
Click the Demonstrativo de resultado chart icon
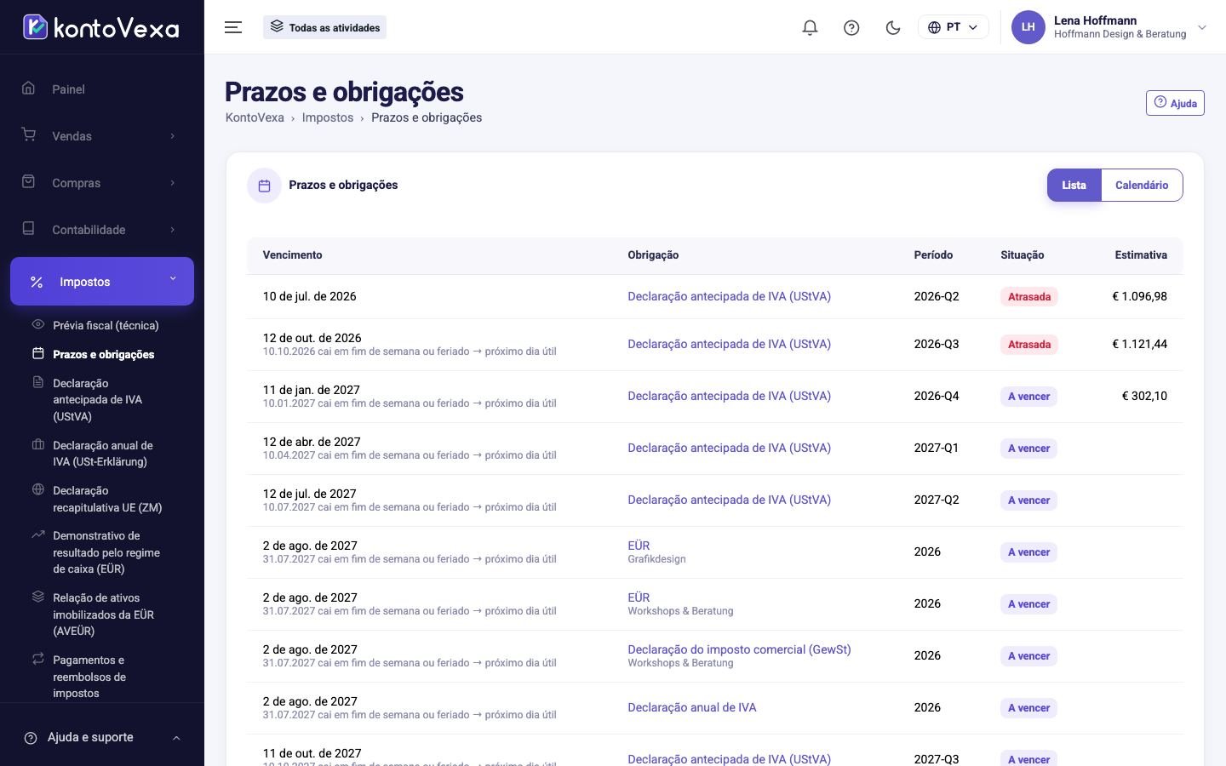[37, 534]
